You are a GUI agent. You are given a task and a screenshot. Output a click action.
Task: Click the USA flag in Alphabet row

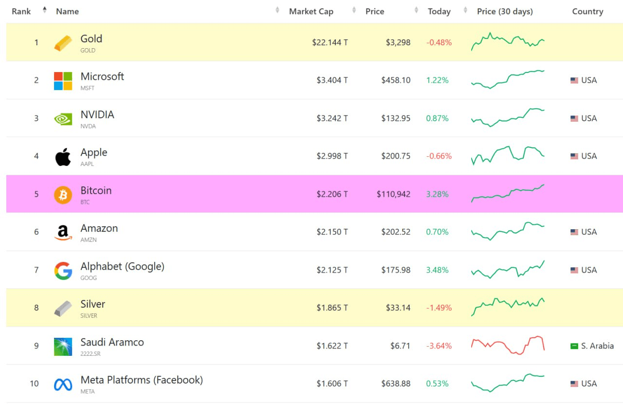click(x=574, y=270)
